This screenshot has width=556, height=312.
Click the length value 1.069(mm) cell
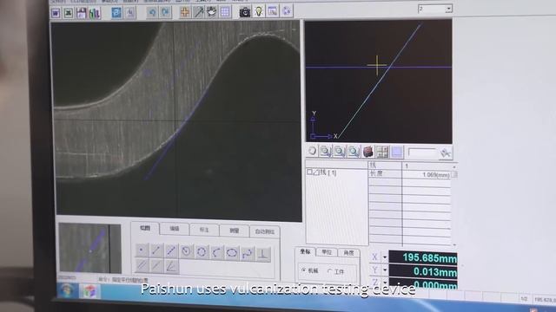(427, 175)
